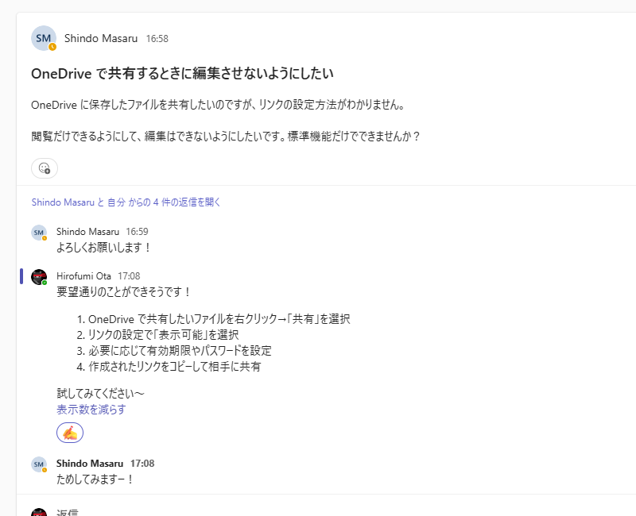Click the SM avatar beside よろしくお願いします

pyautogui.click(x=39, y=232)
